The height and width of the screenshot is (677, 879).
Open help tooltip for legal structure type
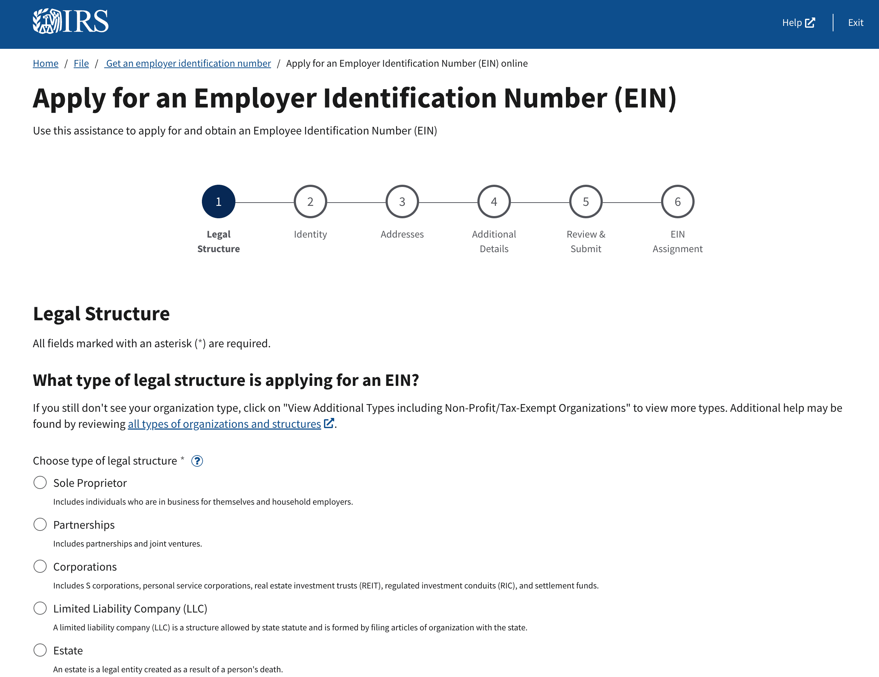click(x=197, y=461)
